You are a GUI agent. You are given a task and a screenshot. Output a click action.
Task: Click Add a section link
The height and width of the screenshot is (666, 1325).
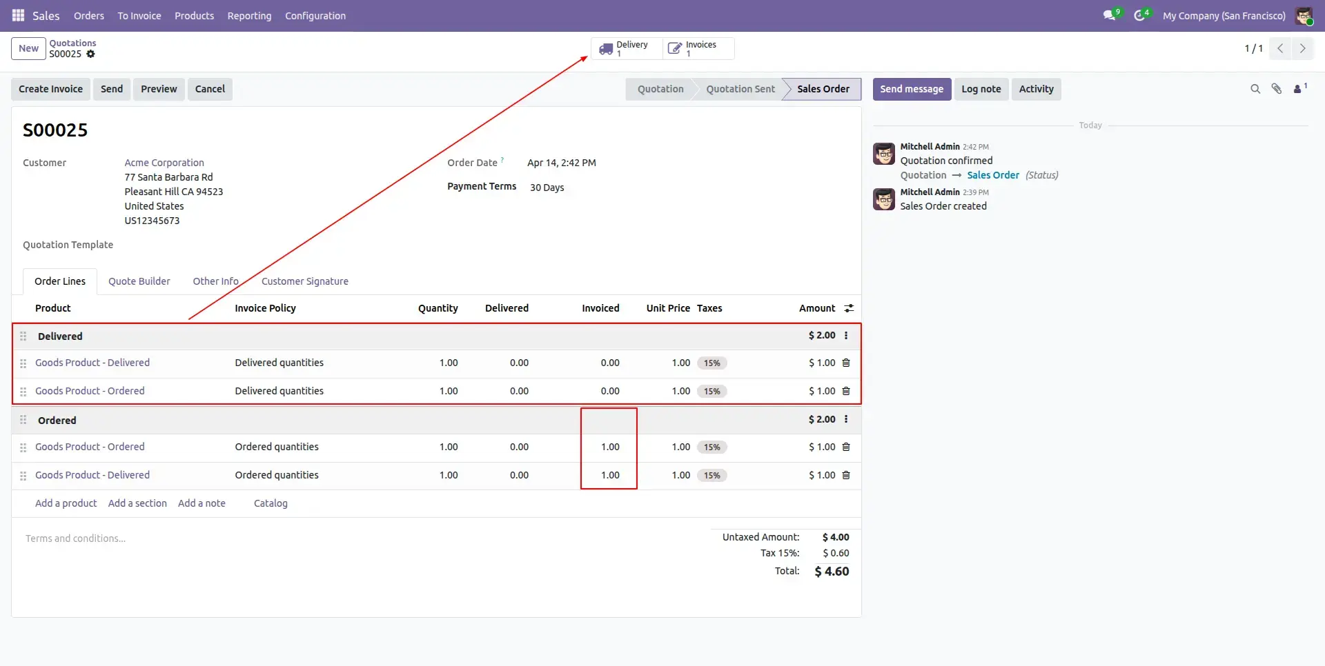click(x=137, y=503)
